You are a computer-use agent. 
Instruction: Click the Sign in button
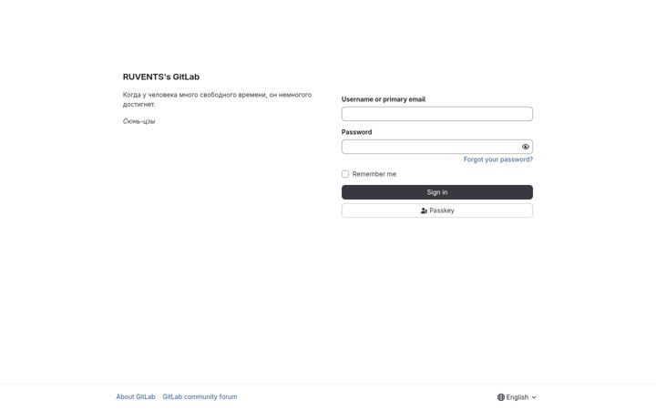click(x=437, y=192)
